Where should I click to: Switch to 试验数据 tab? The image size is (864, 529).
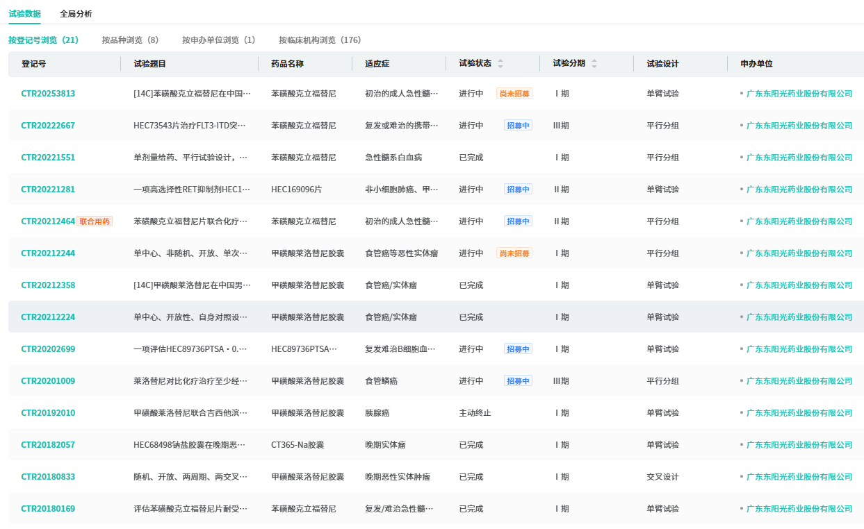pyautogui.click(x=24, y=14)
